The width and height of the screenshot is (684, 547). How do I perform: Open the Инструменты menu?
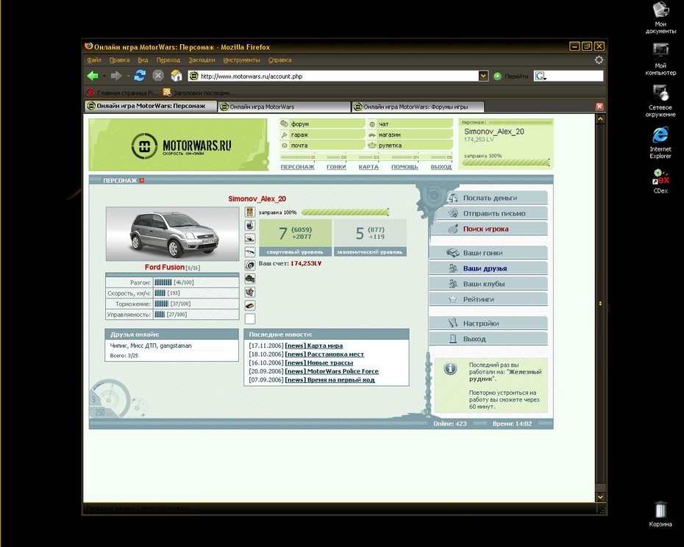241,60
